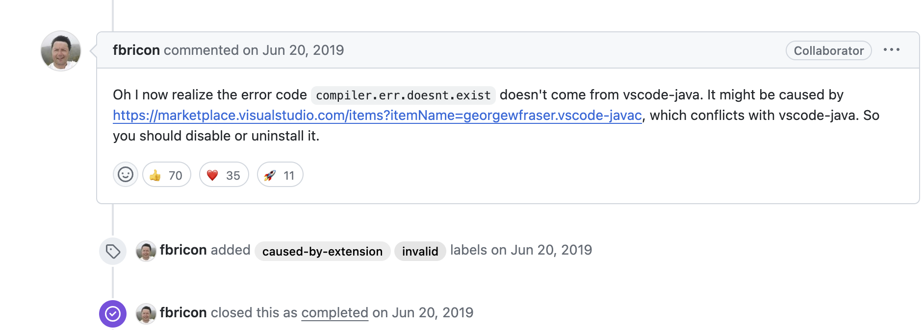Open fbricon's profile from the comment header
The height and width of the screenshot is (330, 924).
[x=136, y=50]
